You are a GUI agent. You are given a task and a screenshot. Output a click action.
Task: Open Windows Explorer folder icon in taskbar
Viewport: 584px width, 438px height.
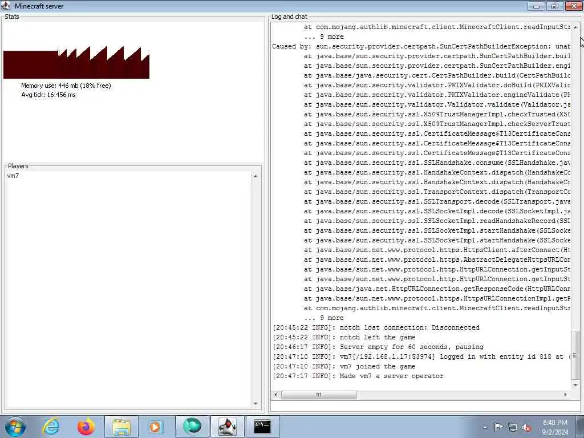[121, 427]
